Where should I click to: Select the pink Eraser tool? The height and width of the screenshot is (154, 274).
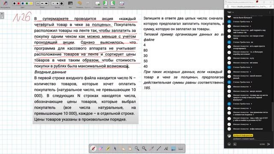tap(101, 148)
